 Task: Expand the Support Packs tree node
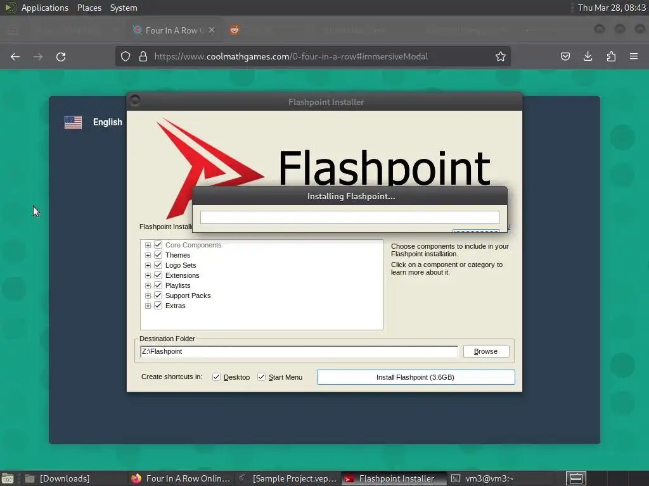(148, 296)
